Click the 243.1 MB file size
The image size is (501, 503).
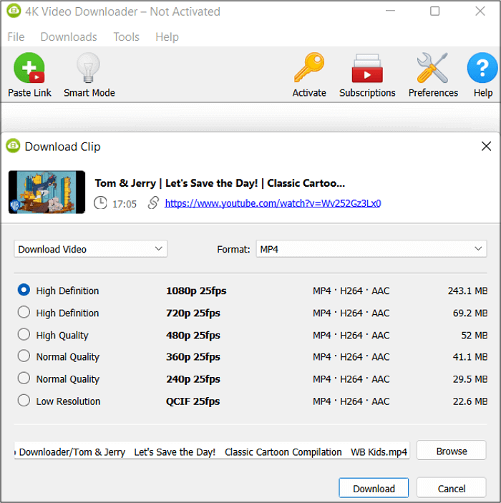[x=467, y=290]
